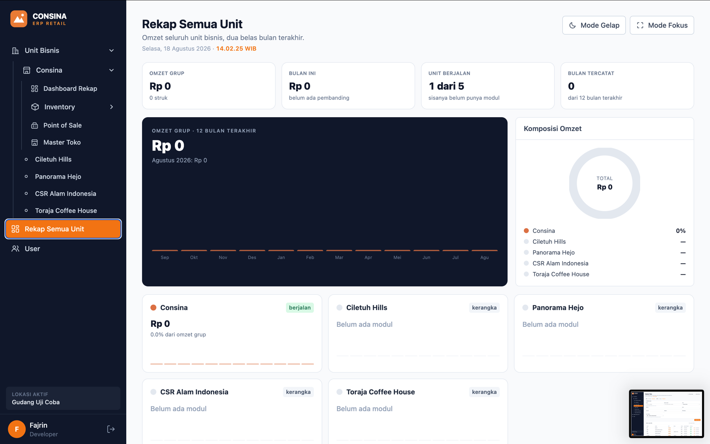
Task: Open the Toraja Coffee House unit card
Action: (418, 411)
